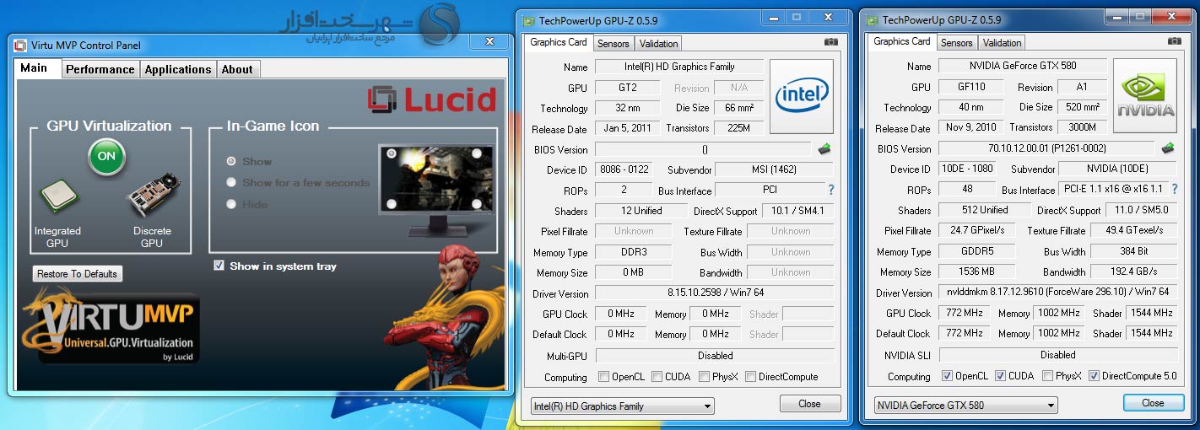Image resolution: width=1200 pixels, height=430 pixels.
Task: Click GPU-Z title bar icon in NVIDIA window
Action: (x=872, y=19)
